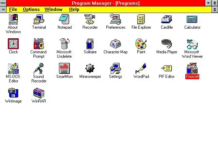Restore the Programs group window
218x164 pixels.
coord(215,10)
